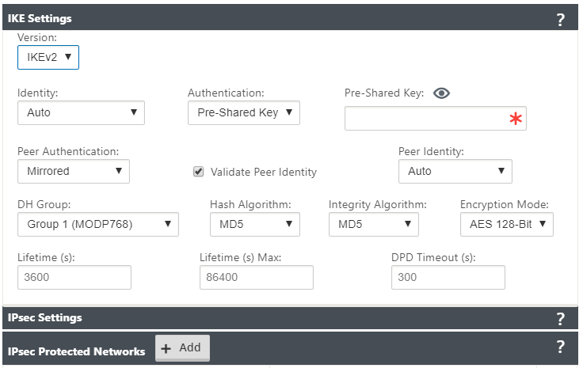Viewport: 583px width, 368px height.
Task: Reveal the Pre-Shared Key with eye icon
Action: click(x=441, y=93)
